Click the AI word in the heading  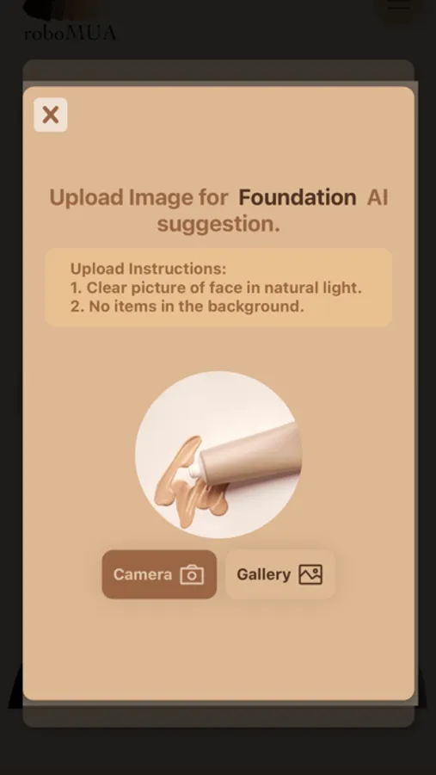coord(378,197)
